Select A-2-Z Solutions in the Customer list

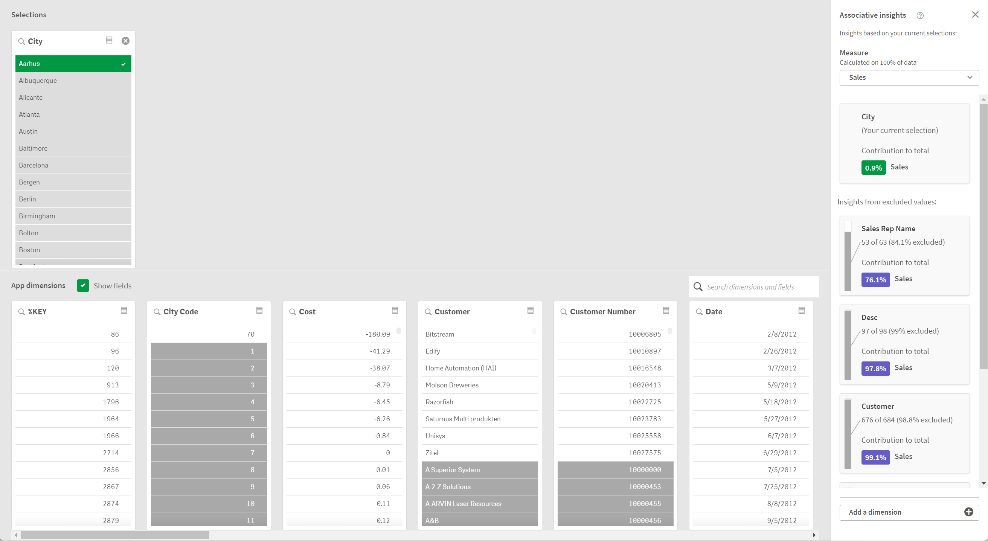[480, 486]
